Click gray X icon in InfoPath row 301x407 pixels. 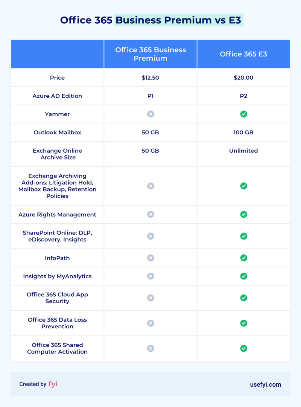point(150,258)
